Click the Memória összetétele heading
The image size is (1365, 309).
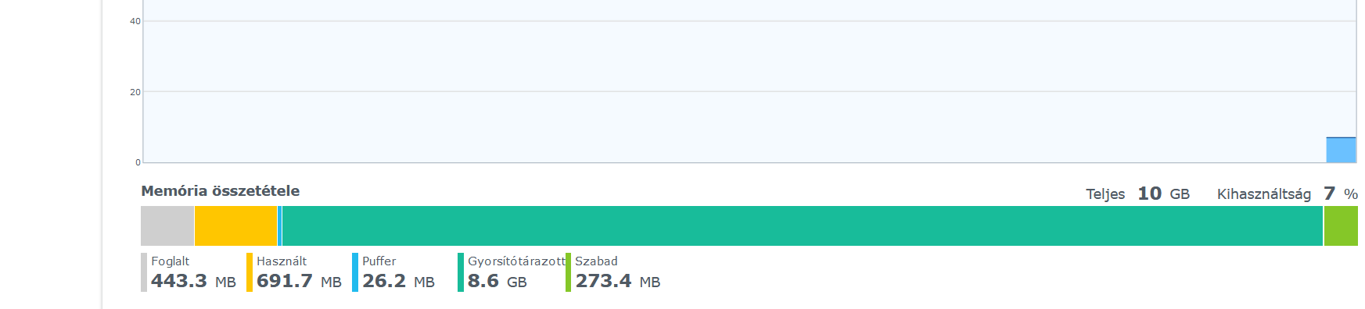221,191
